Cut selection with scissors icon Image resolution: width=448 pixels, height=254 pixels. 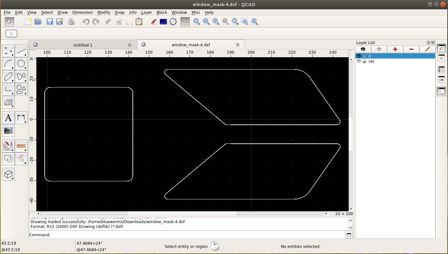[119, 22]
